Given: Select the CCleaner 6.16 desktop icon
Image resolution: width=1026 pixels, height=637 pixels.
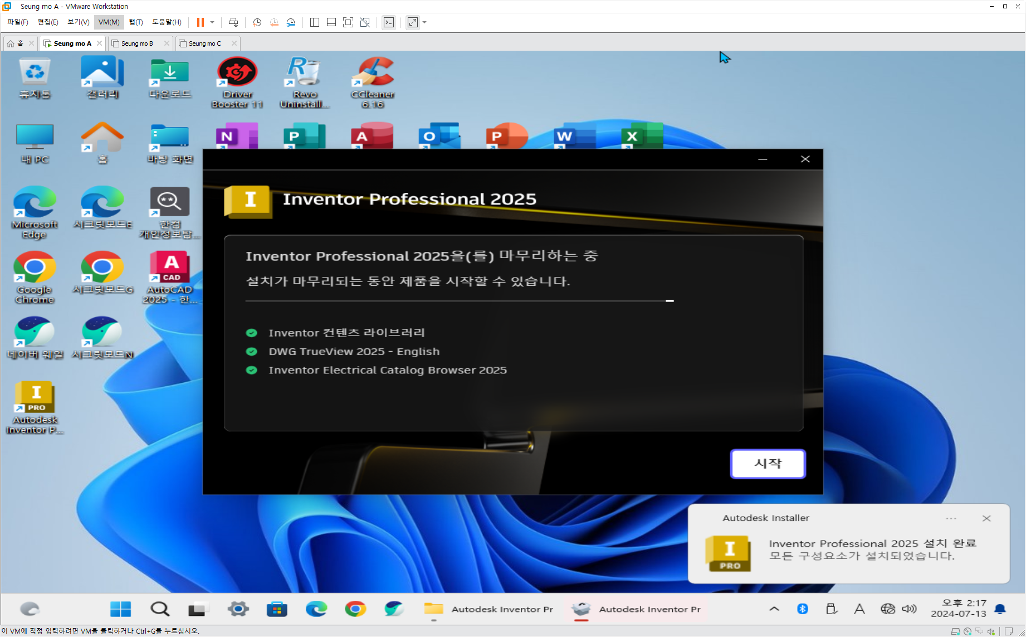Looking at the screenshot, I should [x=373, y=82].
